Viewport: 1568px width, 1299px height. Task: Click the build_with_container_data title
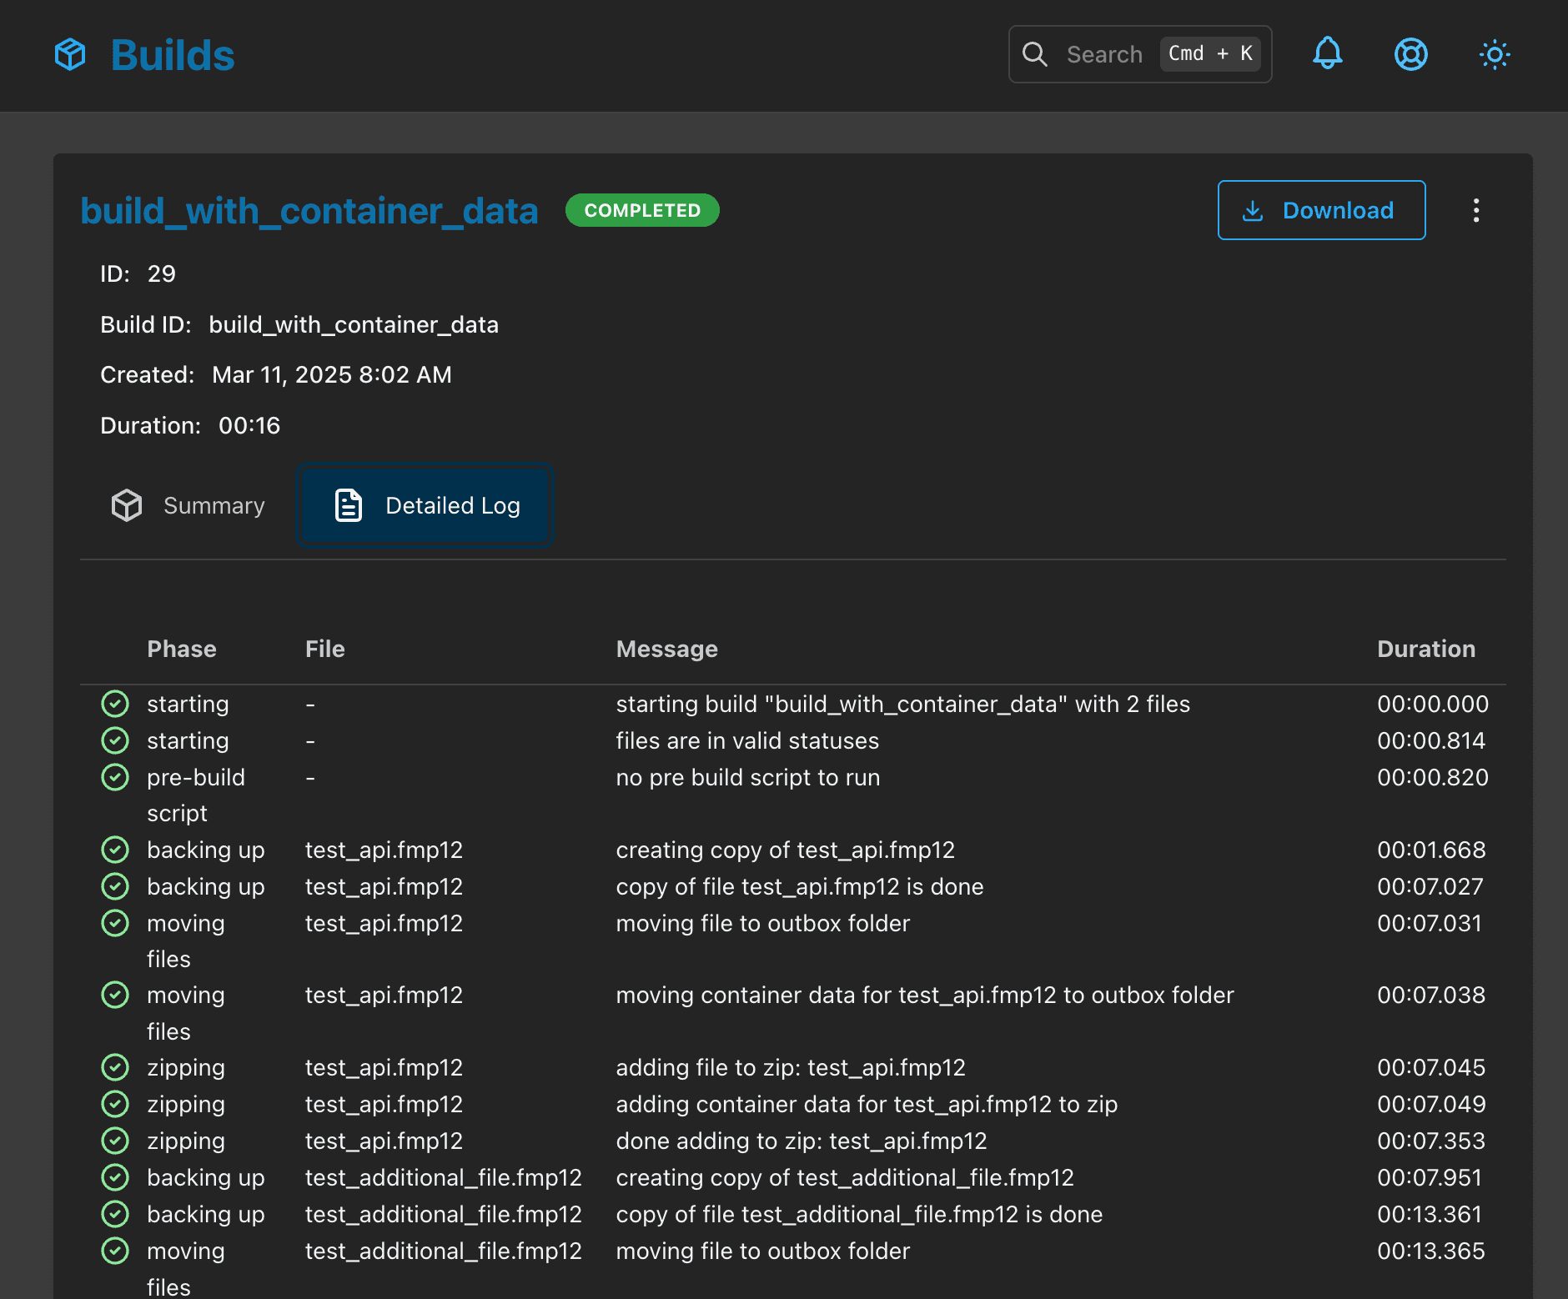(309, 210)
